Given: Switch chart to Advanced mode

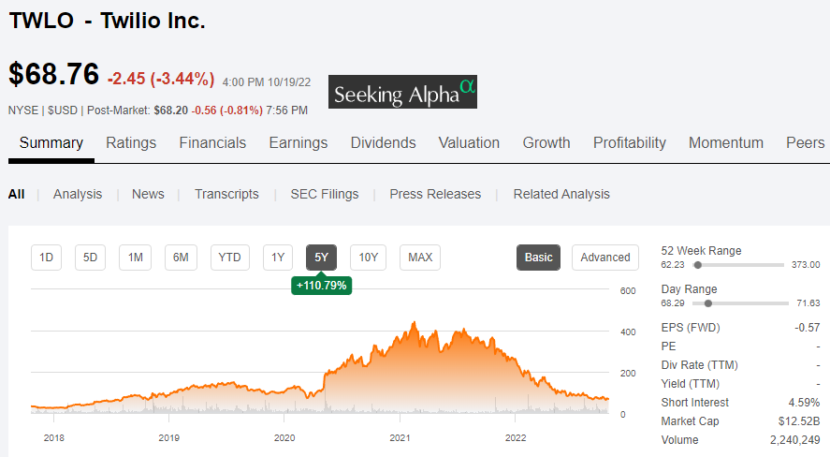Looking at the screenshot, I should (x=605, y=258).
